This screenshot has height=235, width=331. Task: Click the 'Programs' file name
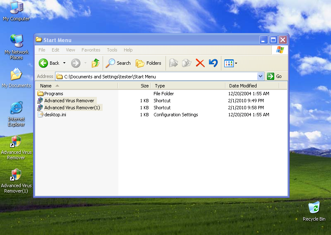(x=54, y=94)
